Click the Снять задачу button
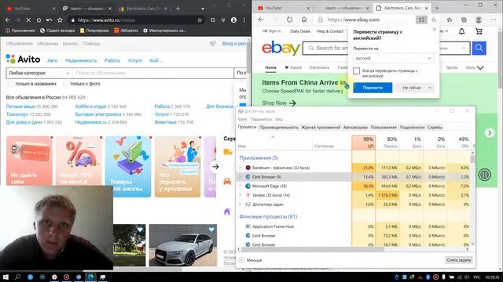Image resolution: width=503 pixels, height=282 pixels. [x=459, y=260]
